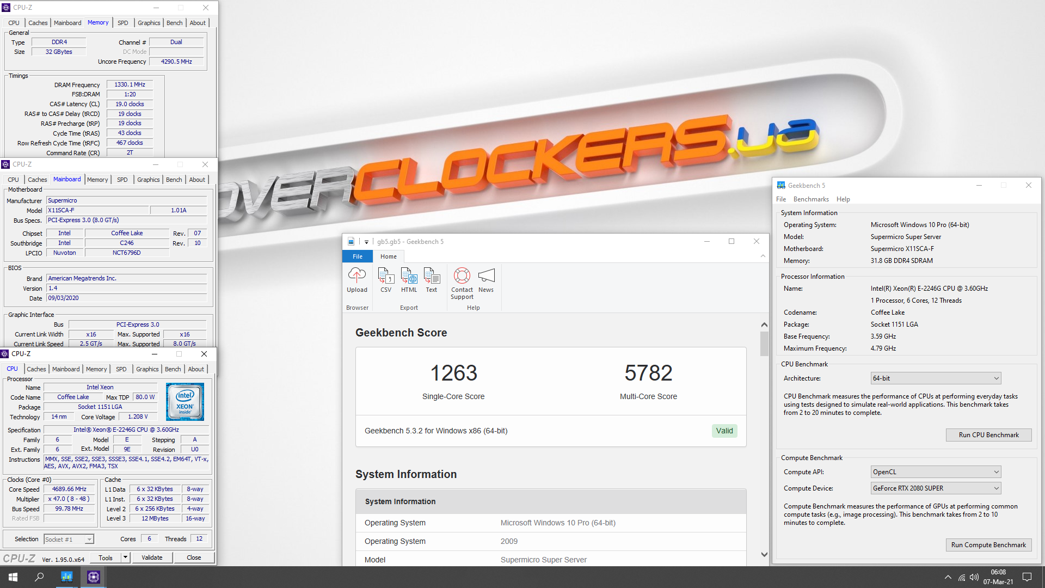
Task: Open Architecture 64-bit dropdown
Action: (936, 378)
